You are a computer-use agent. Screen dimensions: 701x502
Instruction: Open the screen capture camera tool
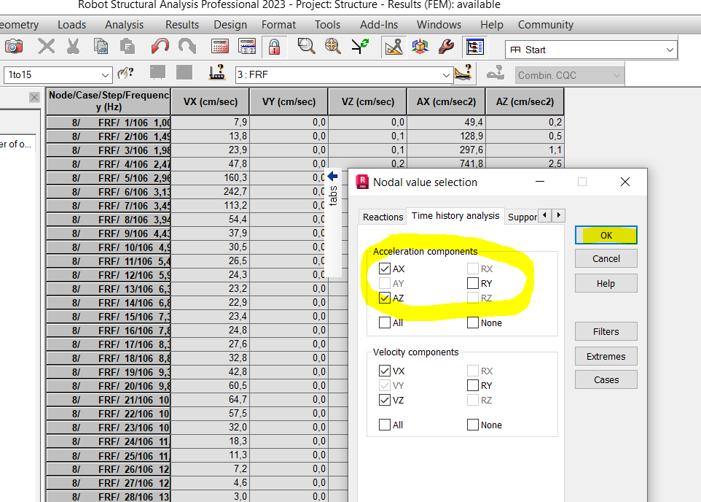(x=13, y=46)
